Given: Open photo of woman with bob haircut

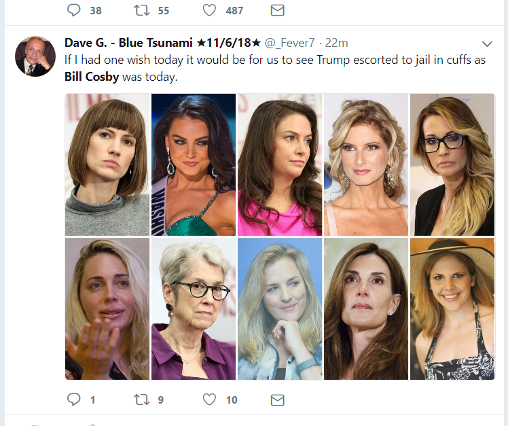Looking at the screenshot, I should tap(107, 164).
